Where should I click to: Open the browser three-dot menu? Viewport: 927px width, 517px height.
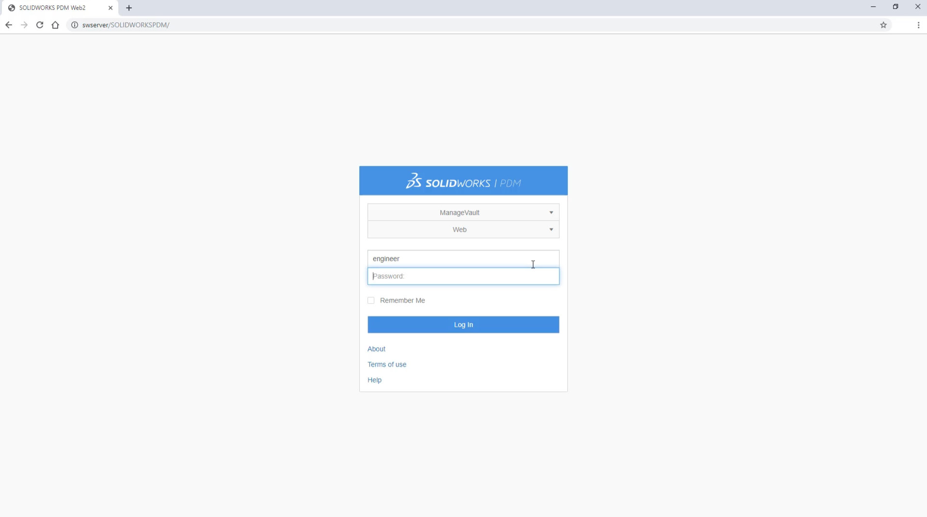click(x=918, y=25)
